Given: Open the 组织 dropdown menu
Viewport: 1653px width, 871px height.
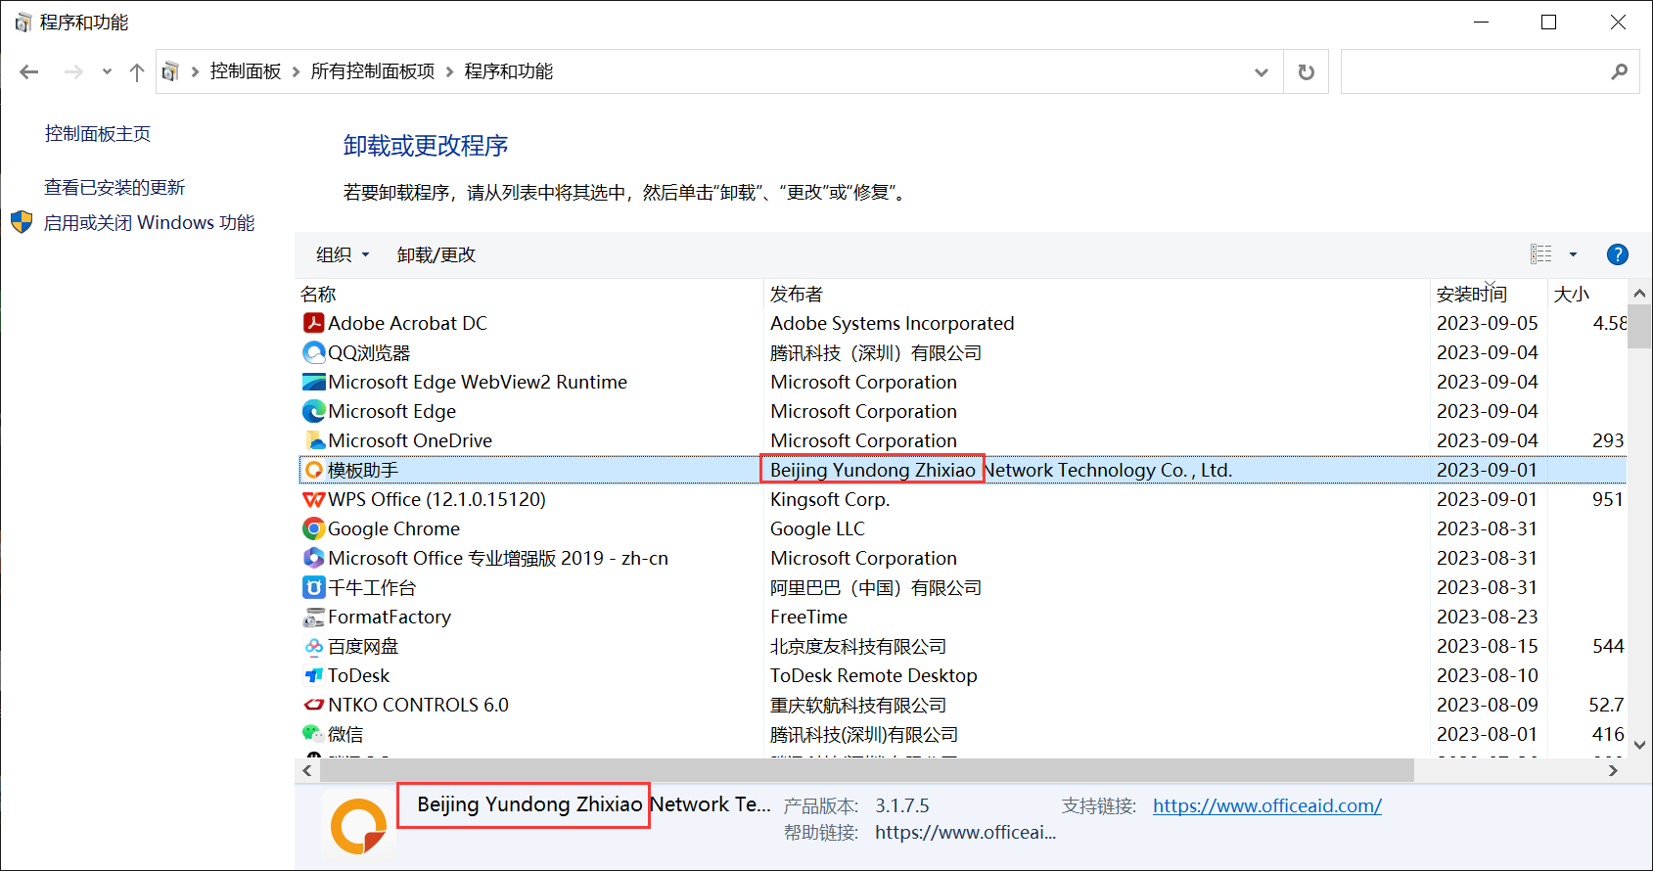Looking at the screenshot, I should click(x=343, y=254).
